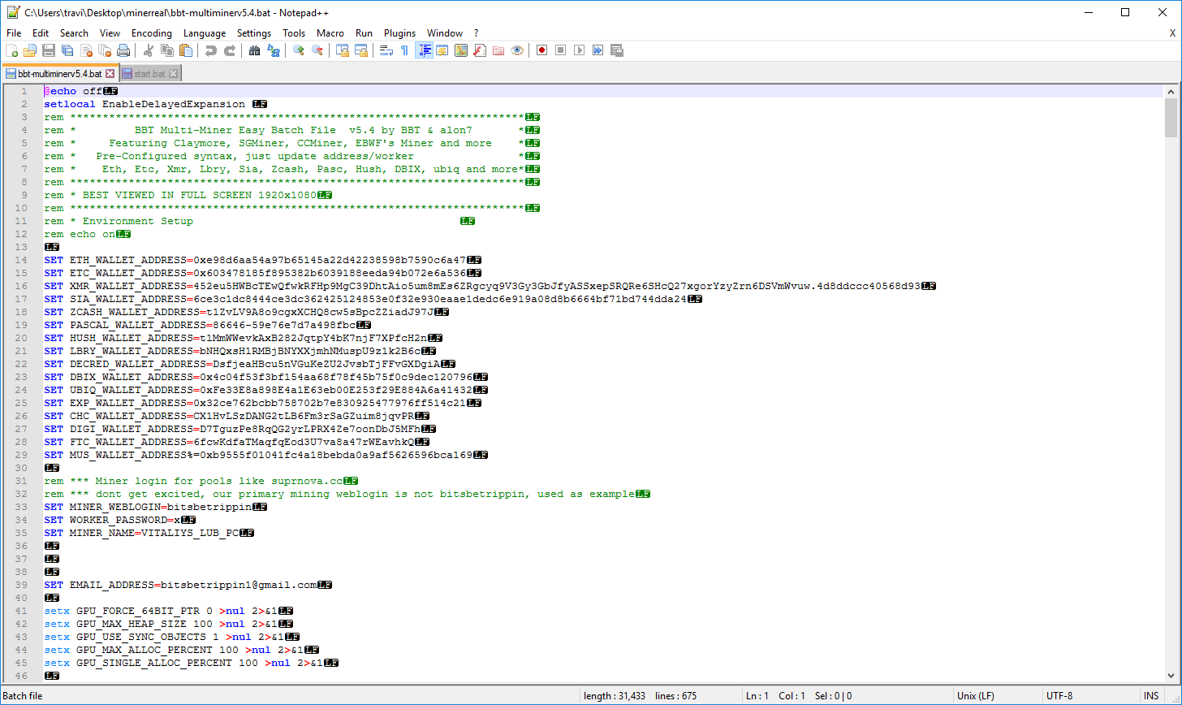Open the Replace dialog icon

(x=274, y=50)
